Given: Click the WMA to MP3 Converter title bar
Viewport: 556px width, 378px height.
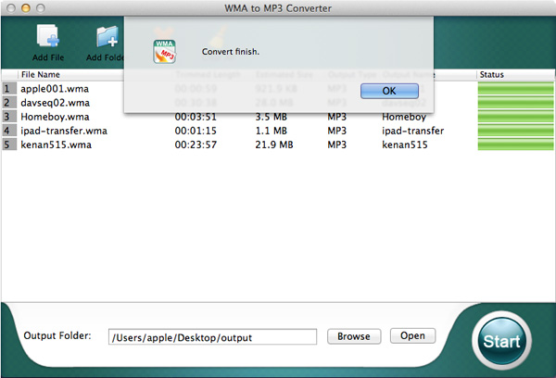Looking at the screenshot, I should (278, 7).
